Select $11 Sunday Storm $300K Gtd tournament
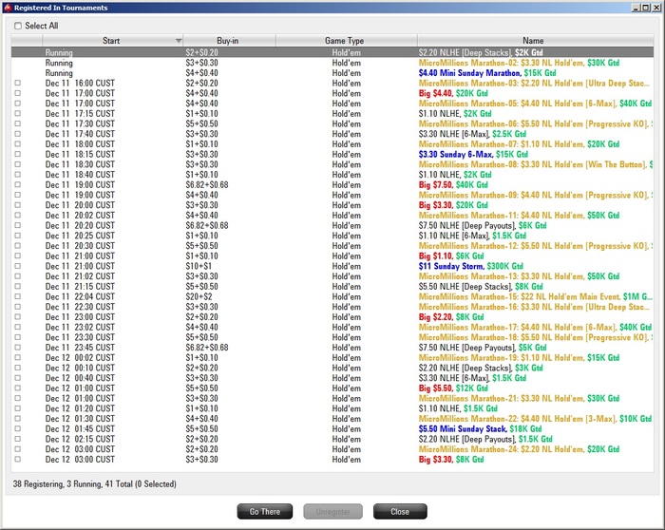 point(332,266)
